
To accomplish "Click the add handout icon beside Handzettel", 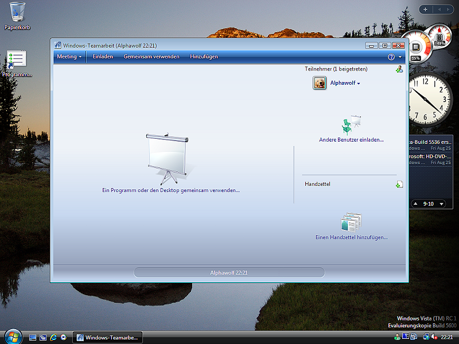I will coord(399,184).
